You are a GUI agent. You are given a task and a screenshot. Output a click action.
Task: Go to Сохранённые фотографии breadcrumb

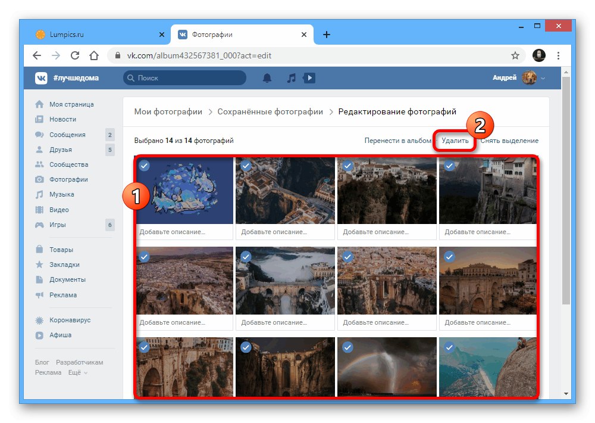tap(270, 112)
